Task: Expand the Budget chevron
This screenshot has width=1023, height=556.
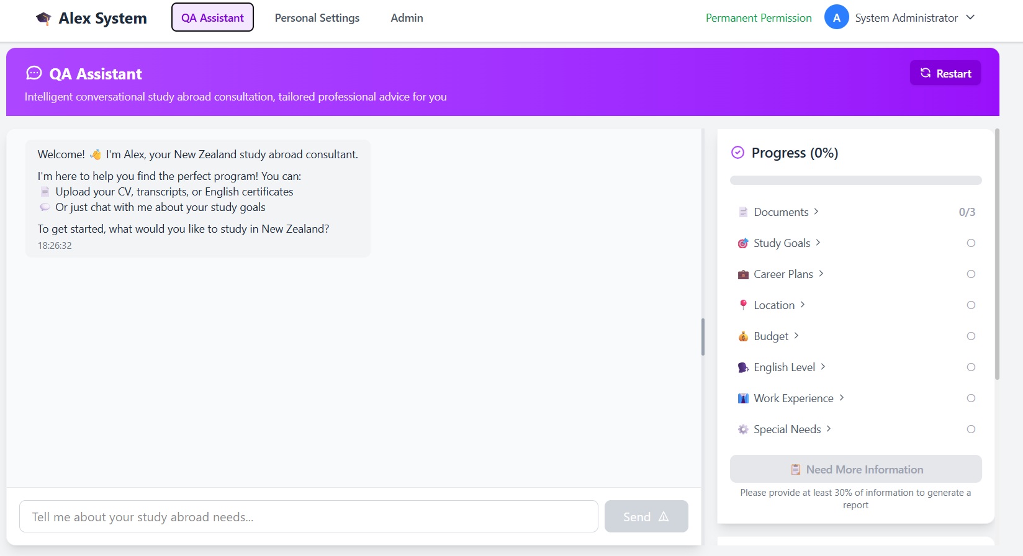Action: 796,336
